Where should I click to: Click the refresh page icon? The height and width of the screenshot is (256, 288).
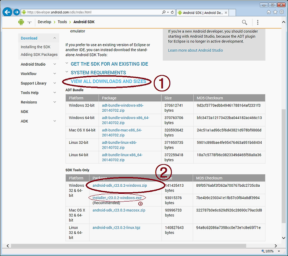coord(172,12)
